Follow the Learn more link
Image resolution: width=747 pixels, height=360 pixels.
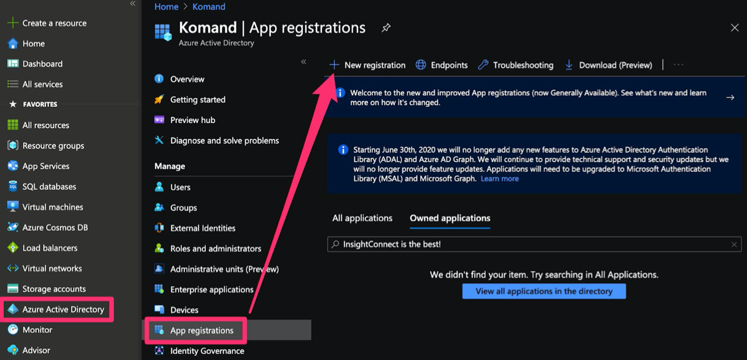pos(499,179)
